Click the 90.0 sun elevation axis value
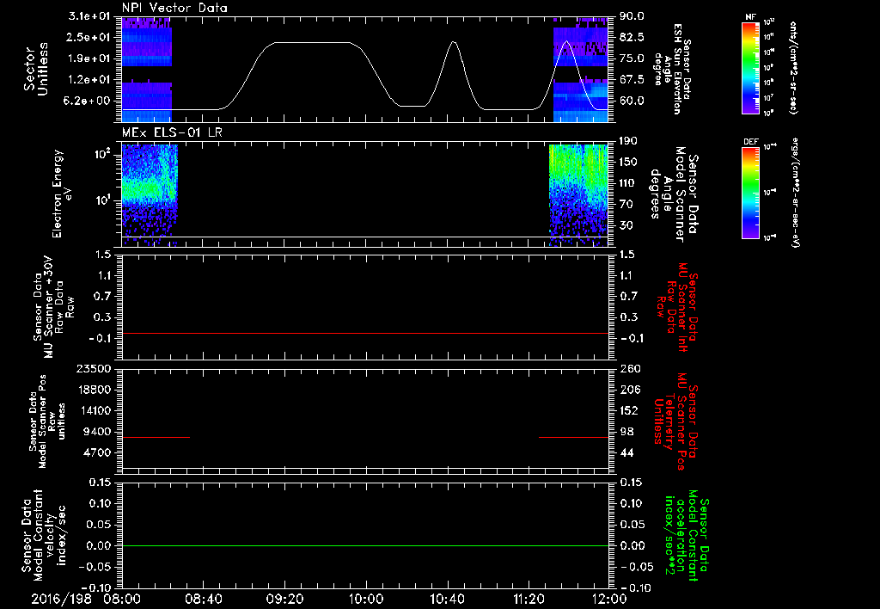This screenshot has width=880, height=609. (632, 16)
